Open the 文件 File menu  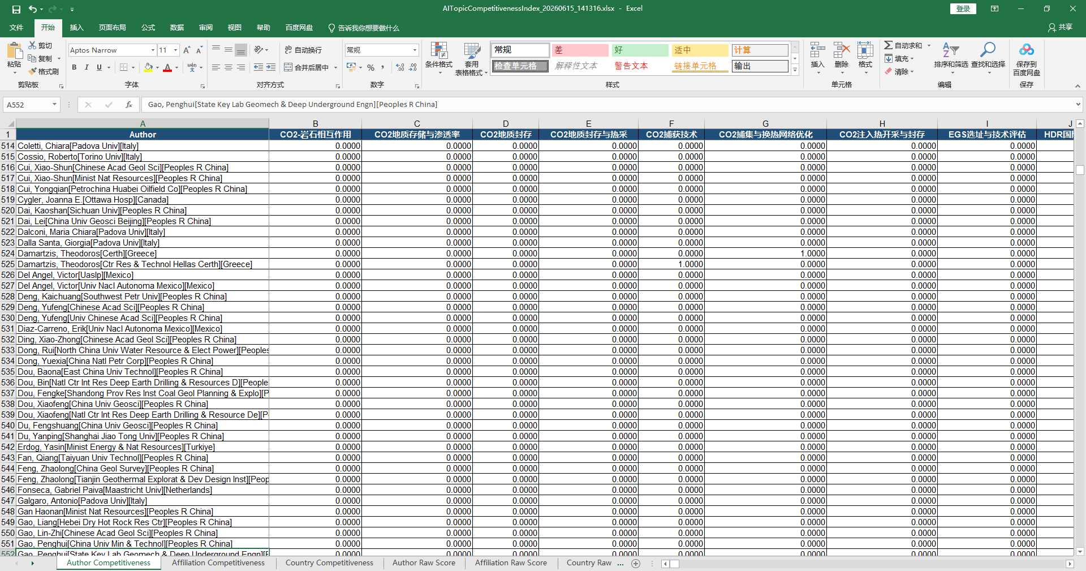16,28
